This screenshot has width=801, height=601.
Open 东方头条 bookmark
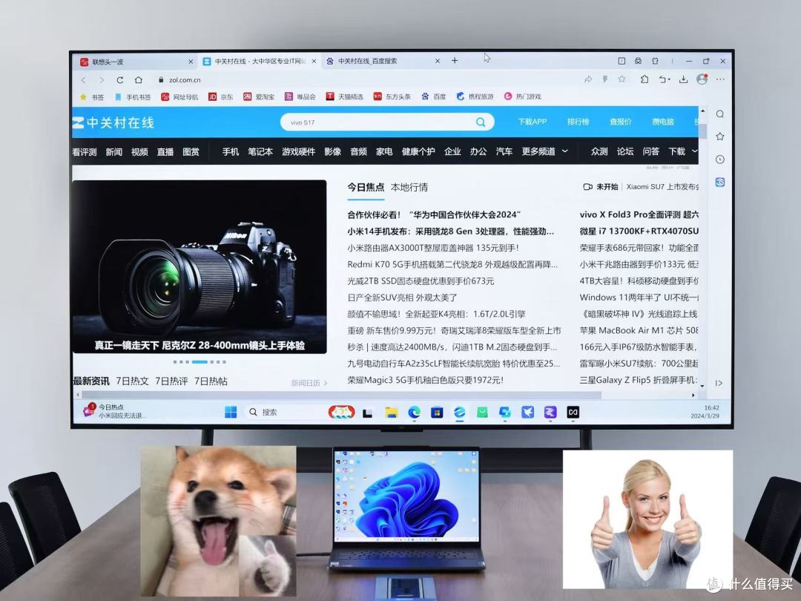click(x=392, y=96)
